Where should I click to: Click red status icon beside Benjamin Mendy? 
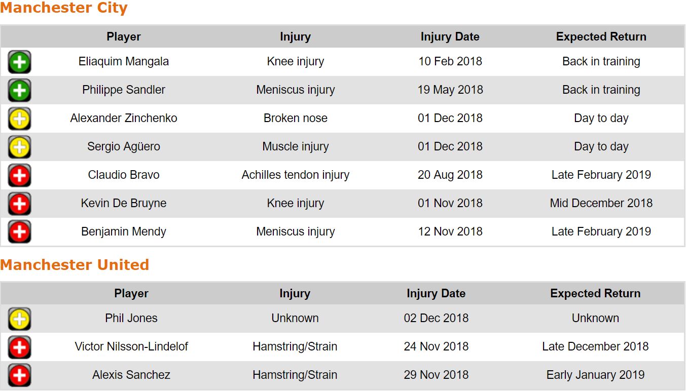click(x=19, y=232)
